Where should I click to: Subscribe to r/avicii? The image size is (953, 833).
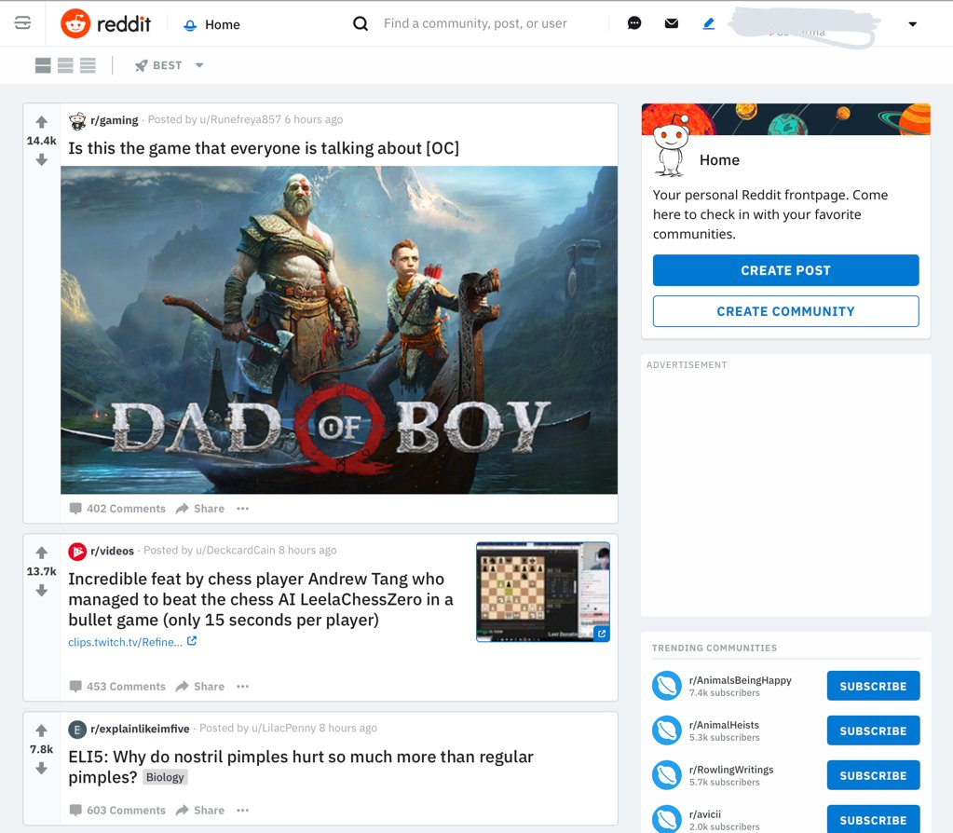[873, 820]
